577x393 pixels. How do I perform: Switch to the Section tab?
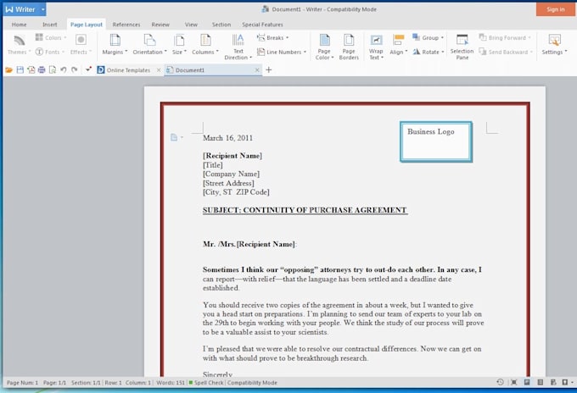coord(221,25)
